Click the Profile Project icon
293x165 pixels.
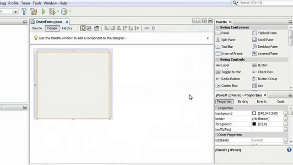(x=64, y=11)
